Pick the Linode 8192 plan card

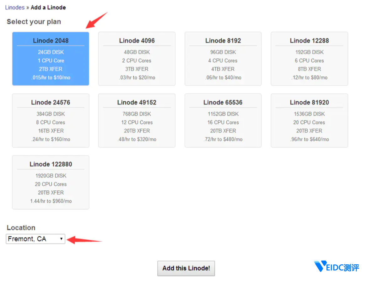[223, 59]
